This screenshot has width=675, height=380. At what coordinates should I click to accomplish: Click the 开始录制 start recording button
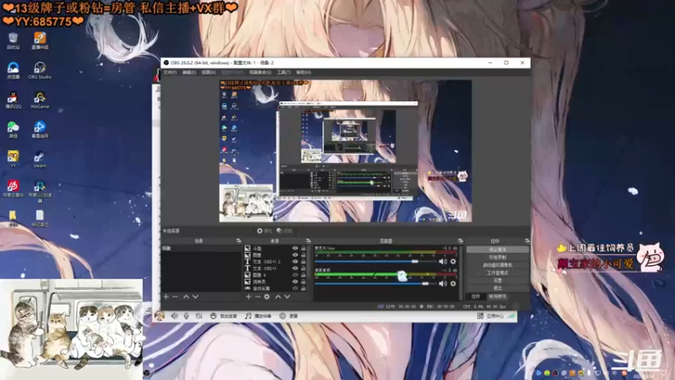498,258
